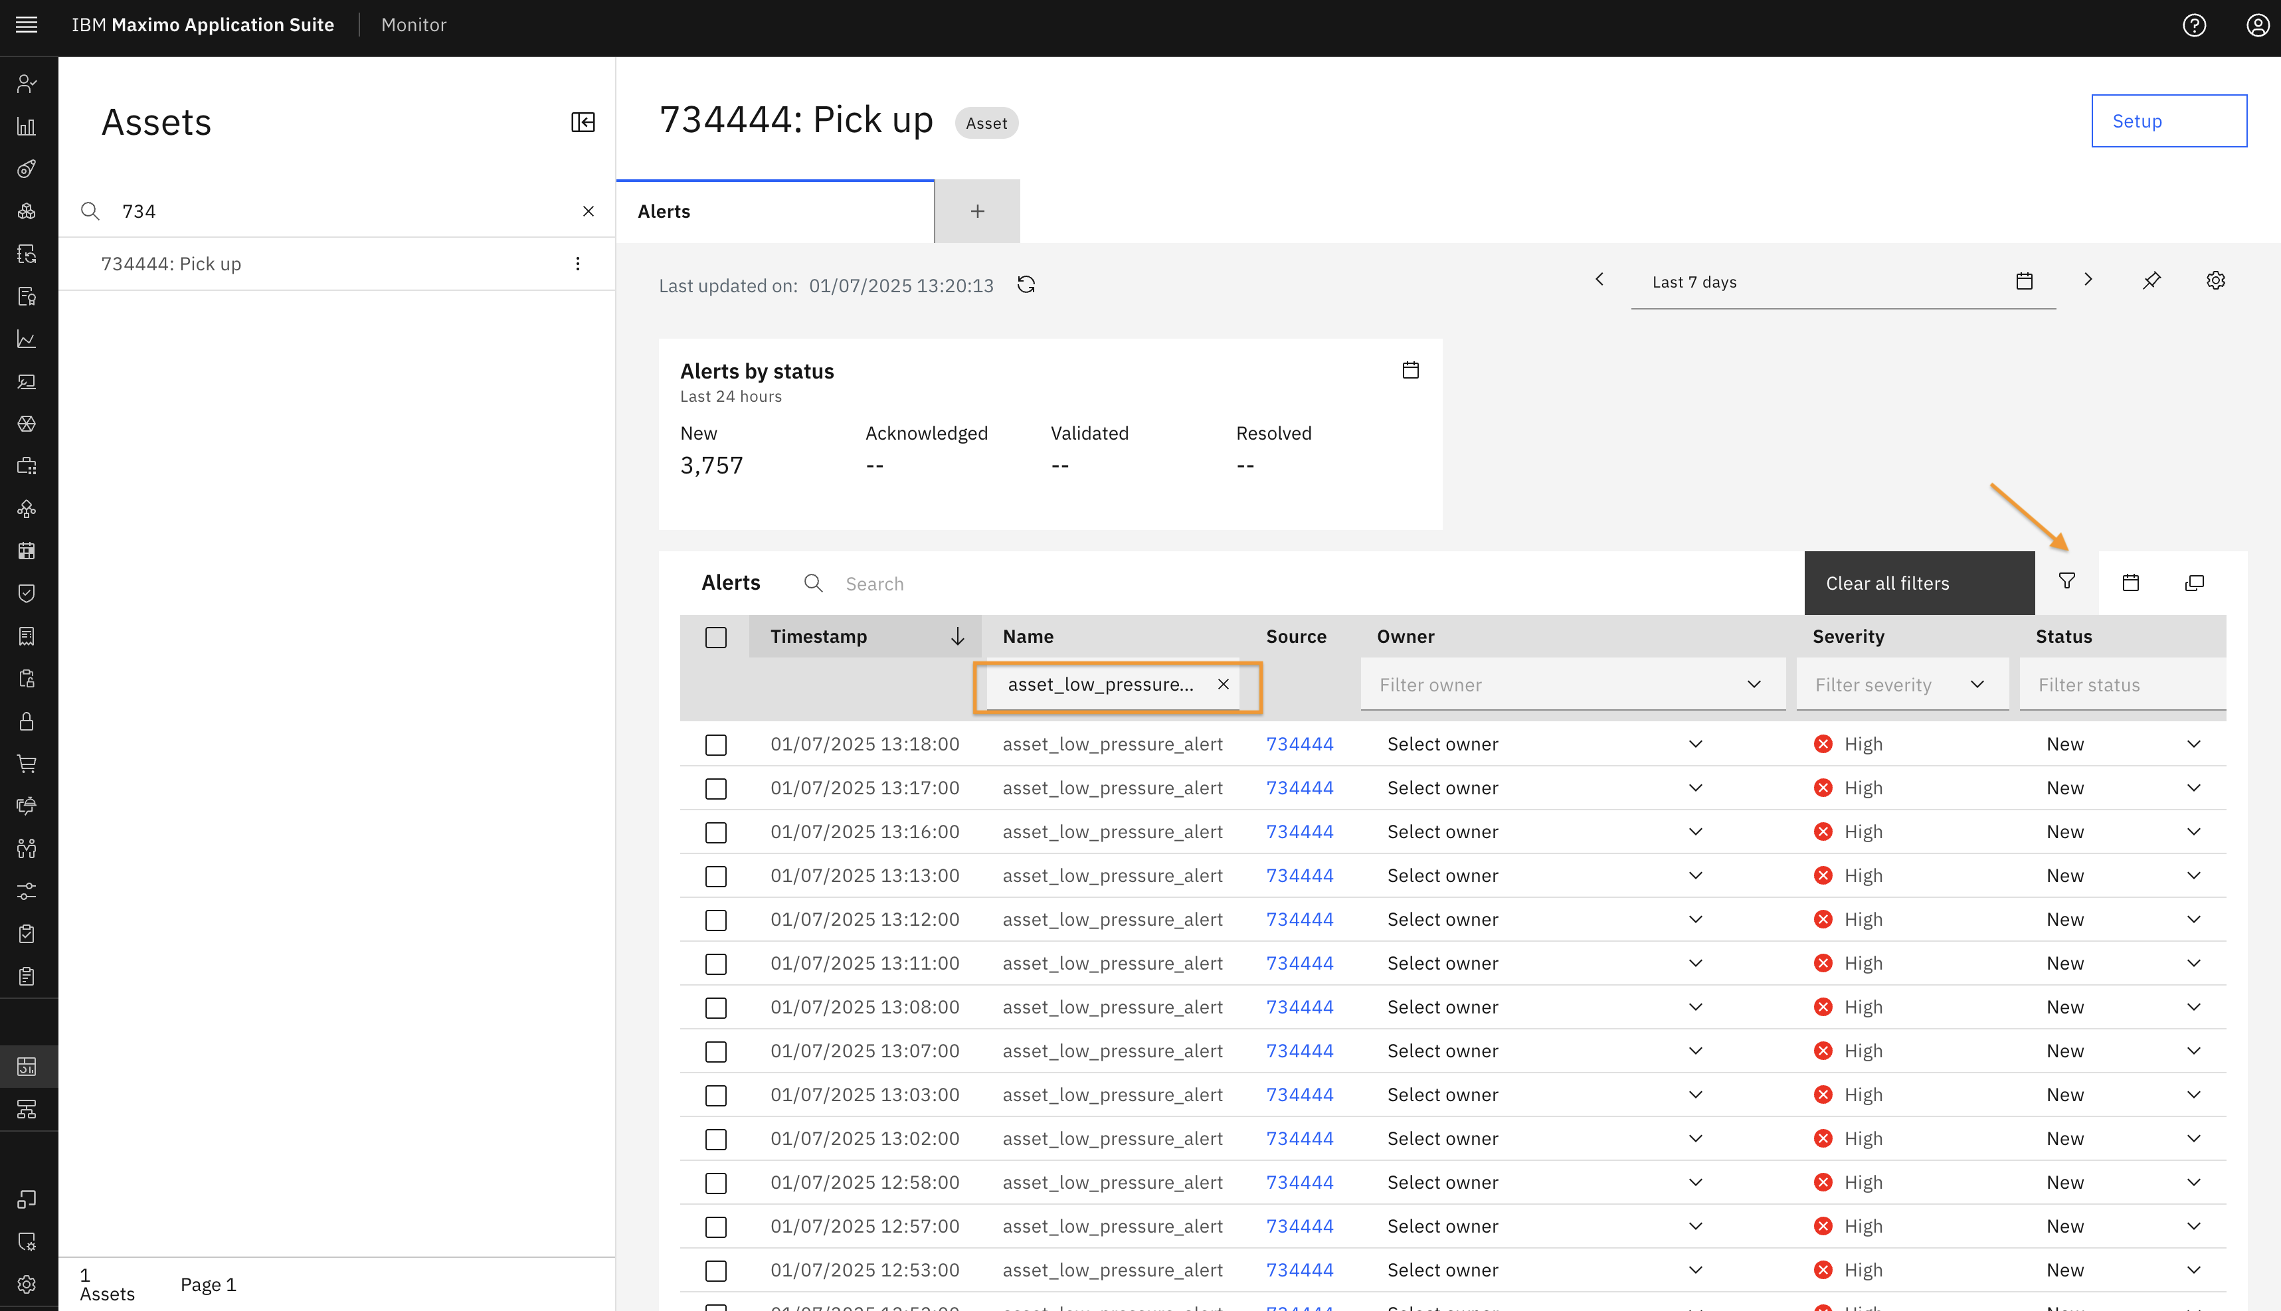This screenshot has height=1311, width=2281.
Task: Open the help question mark icon
Action: [2195, 25]
